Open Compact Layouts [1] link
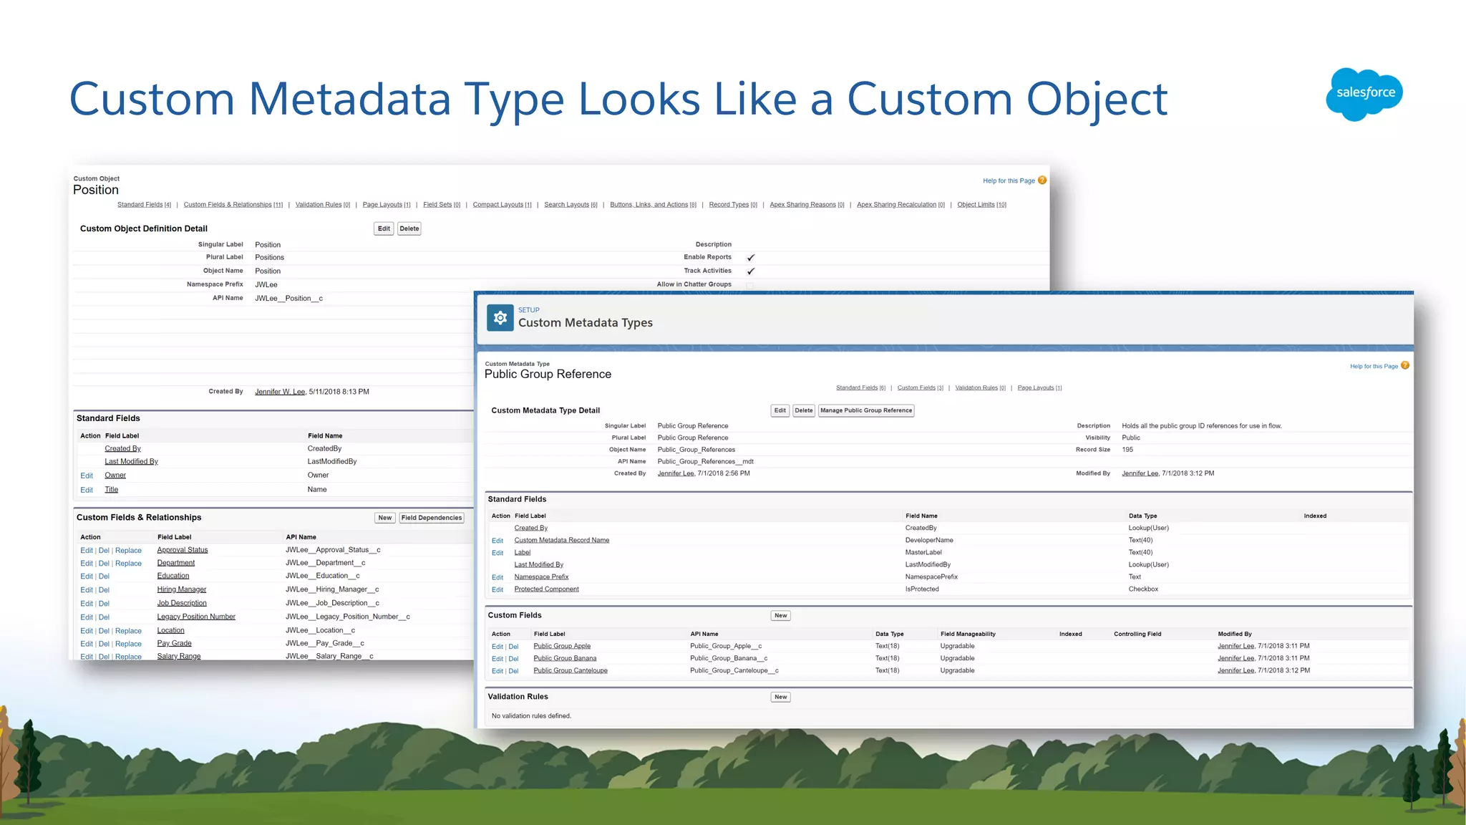Viewport: 1466px width, 825px height. [x=503, y=205]
